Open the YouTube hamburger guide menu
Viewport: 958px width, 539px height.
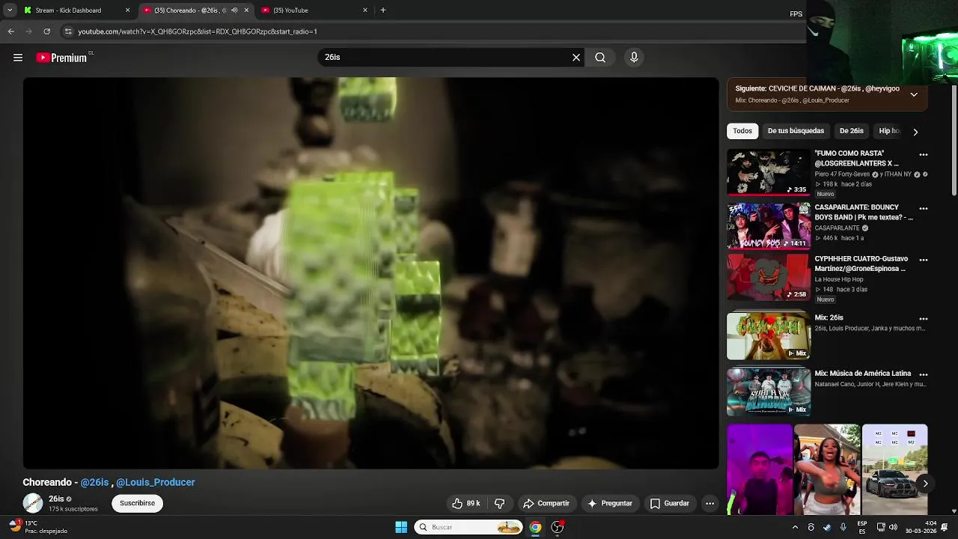click(x=18, y=58)
